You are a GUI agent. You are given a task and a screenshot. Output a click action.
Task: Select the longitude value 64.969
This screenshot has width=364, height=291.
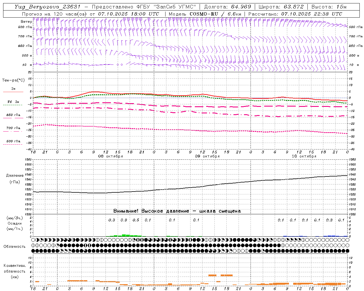click(241, 7)
